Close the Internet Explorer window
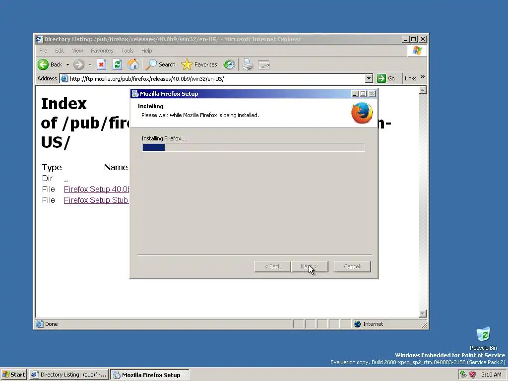The image size is (508, 381). [423, 39]
